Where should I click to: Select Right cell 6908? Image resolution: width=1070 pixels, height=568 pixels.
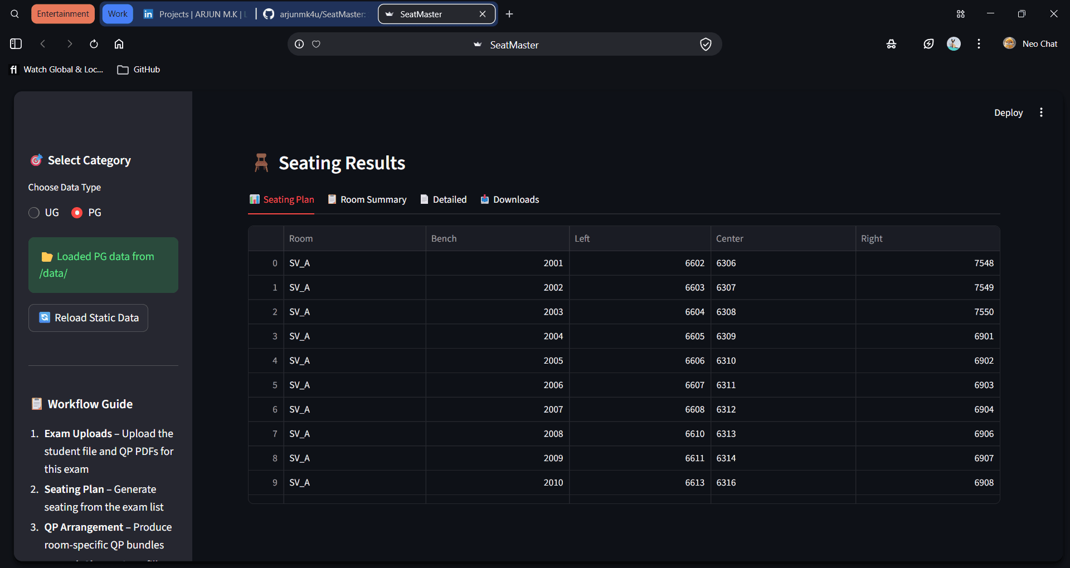927,483
